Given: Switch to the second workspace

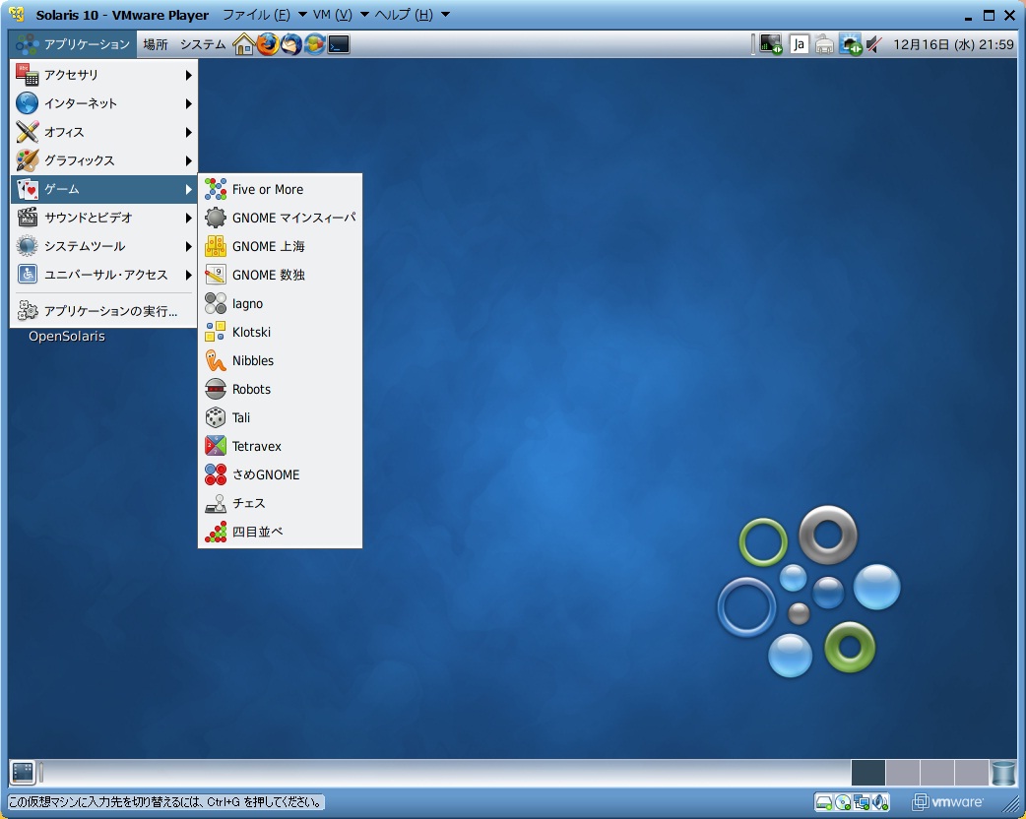Looking at the screenshot, I should click(903, 773).
